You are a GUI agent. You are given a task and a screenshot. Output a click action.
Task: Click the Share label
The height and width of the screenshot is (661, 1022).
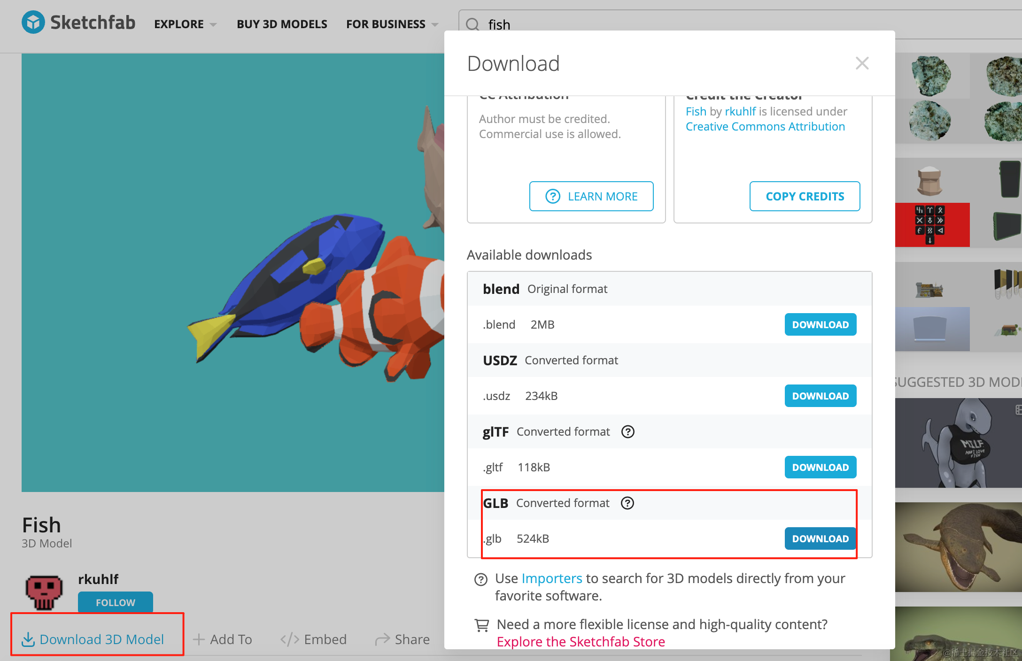click(412, 639)
